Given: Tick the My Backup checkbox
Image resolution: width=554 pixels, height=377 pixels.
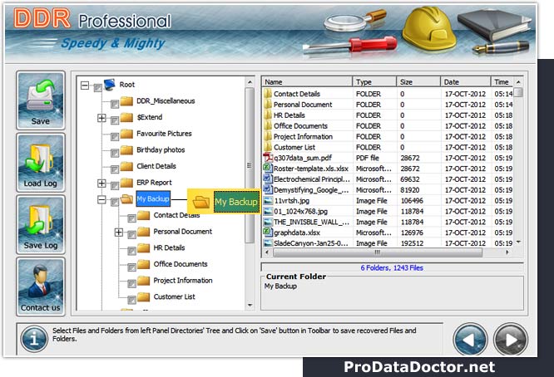Looking at the screenshot, I should pyautogui.click(x=115, y=202).
